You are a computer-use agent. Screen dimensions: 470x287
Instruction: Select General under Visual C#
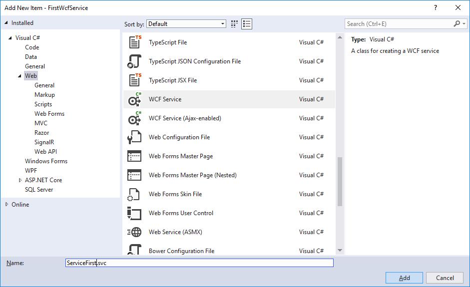tap(35, 66)
